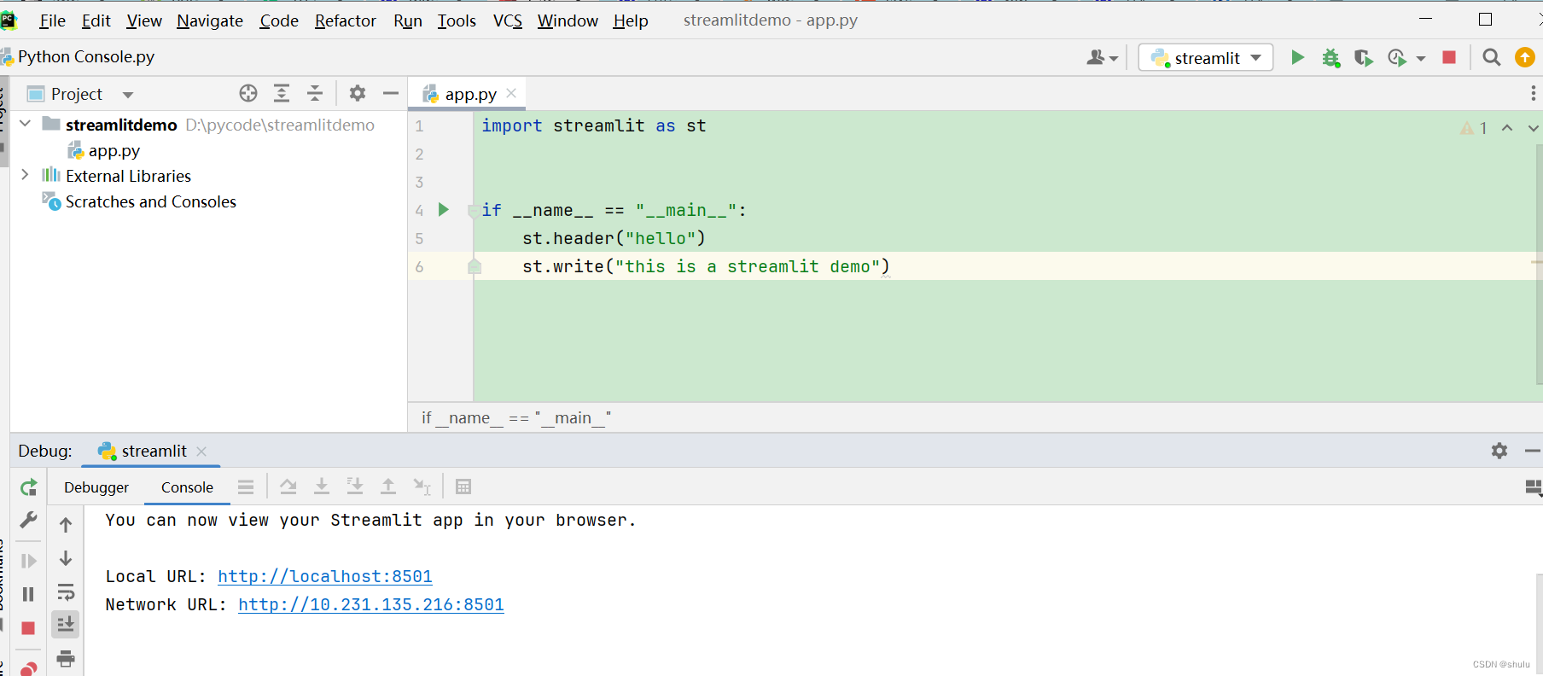
Task: Open the File menu
Action: 52,20
